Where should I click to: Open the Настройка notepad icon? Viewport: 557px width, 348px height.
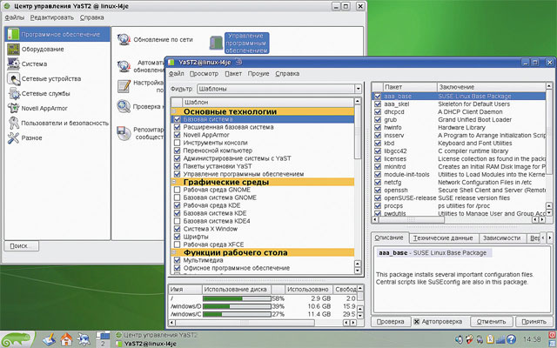124,86
